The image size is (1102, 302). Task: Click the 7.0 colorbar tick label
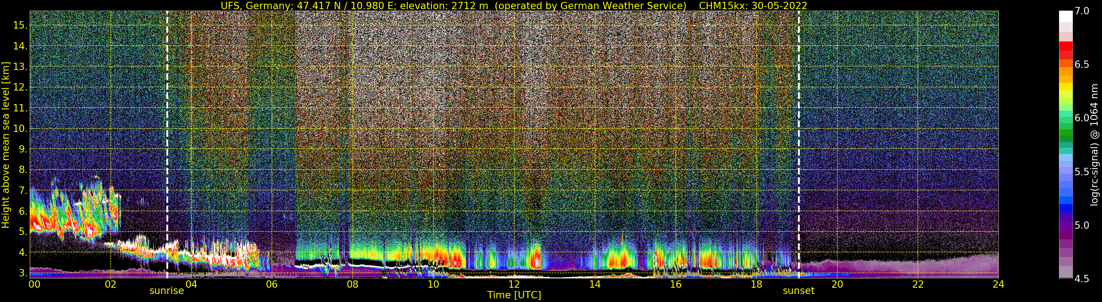pos(1082,11)
